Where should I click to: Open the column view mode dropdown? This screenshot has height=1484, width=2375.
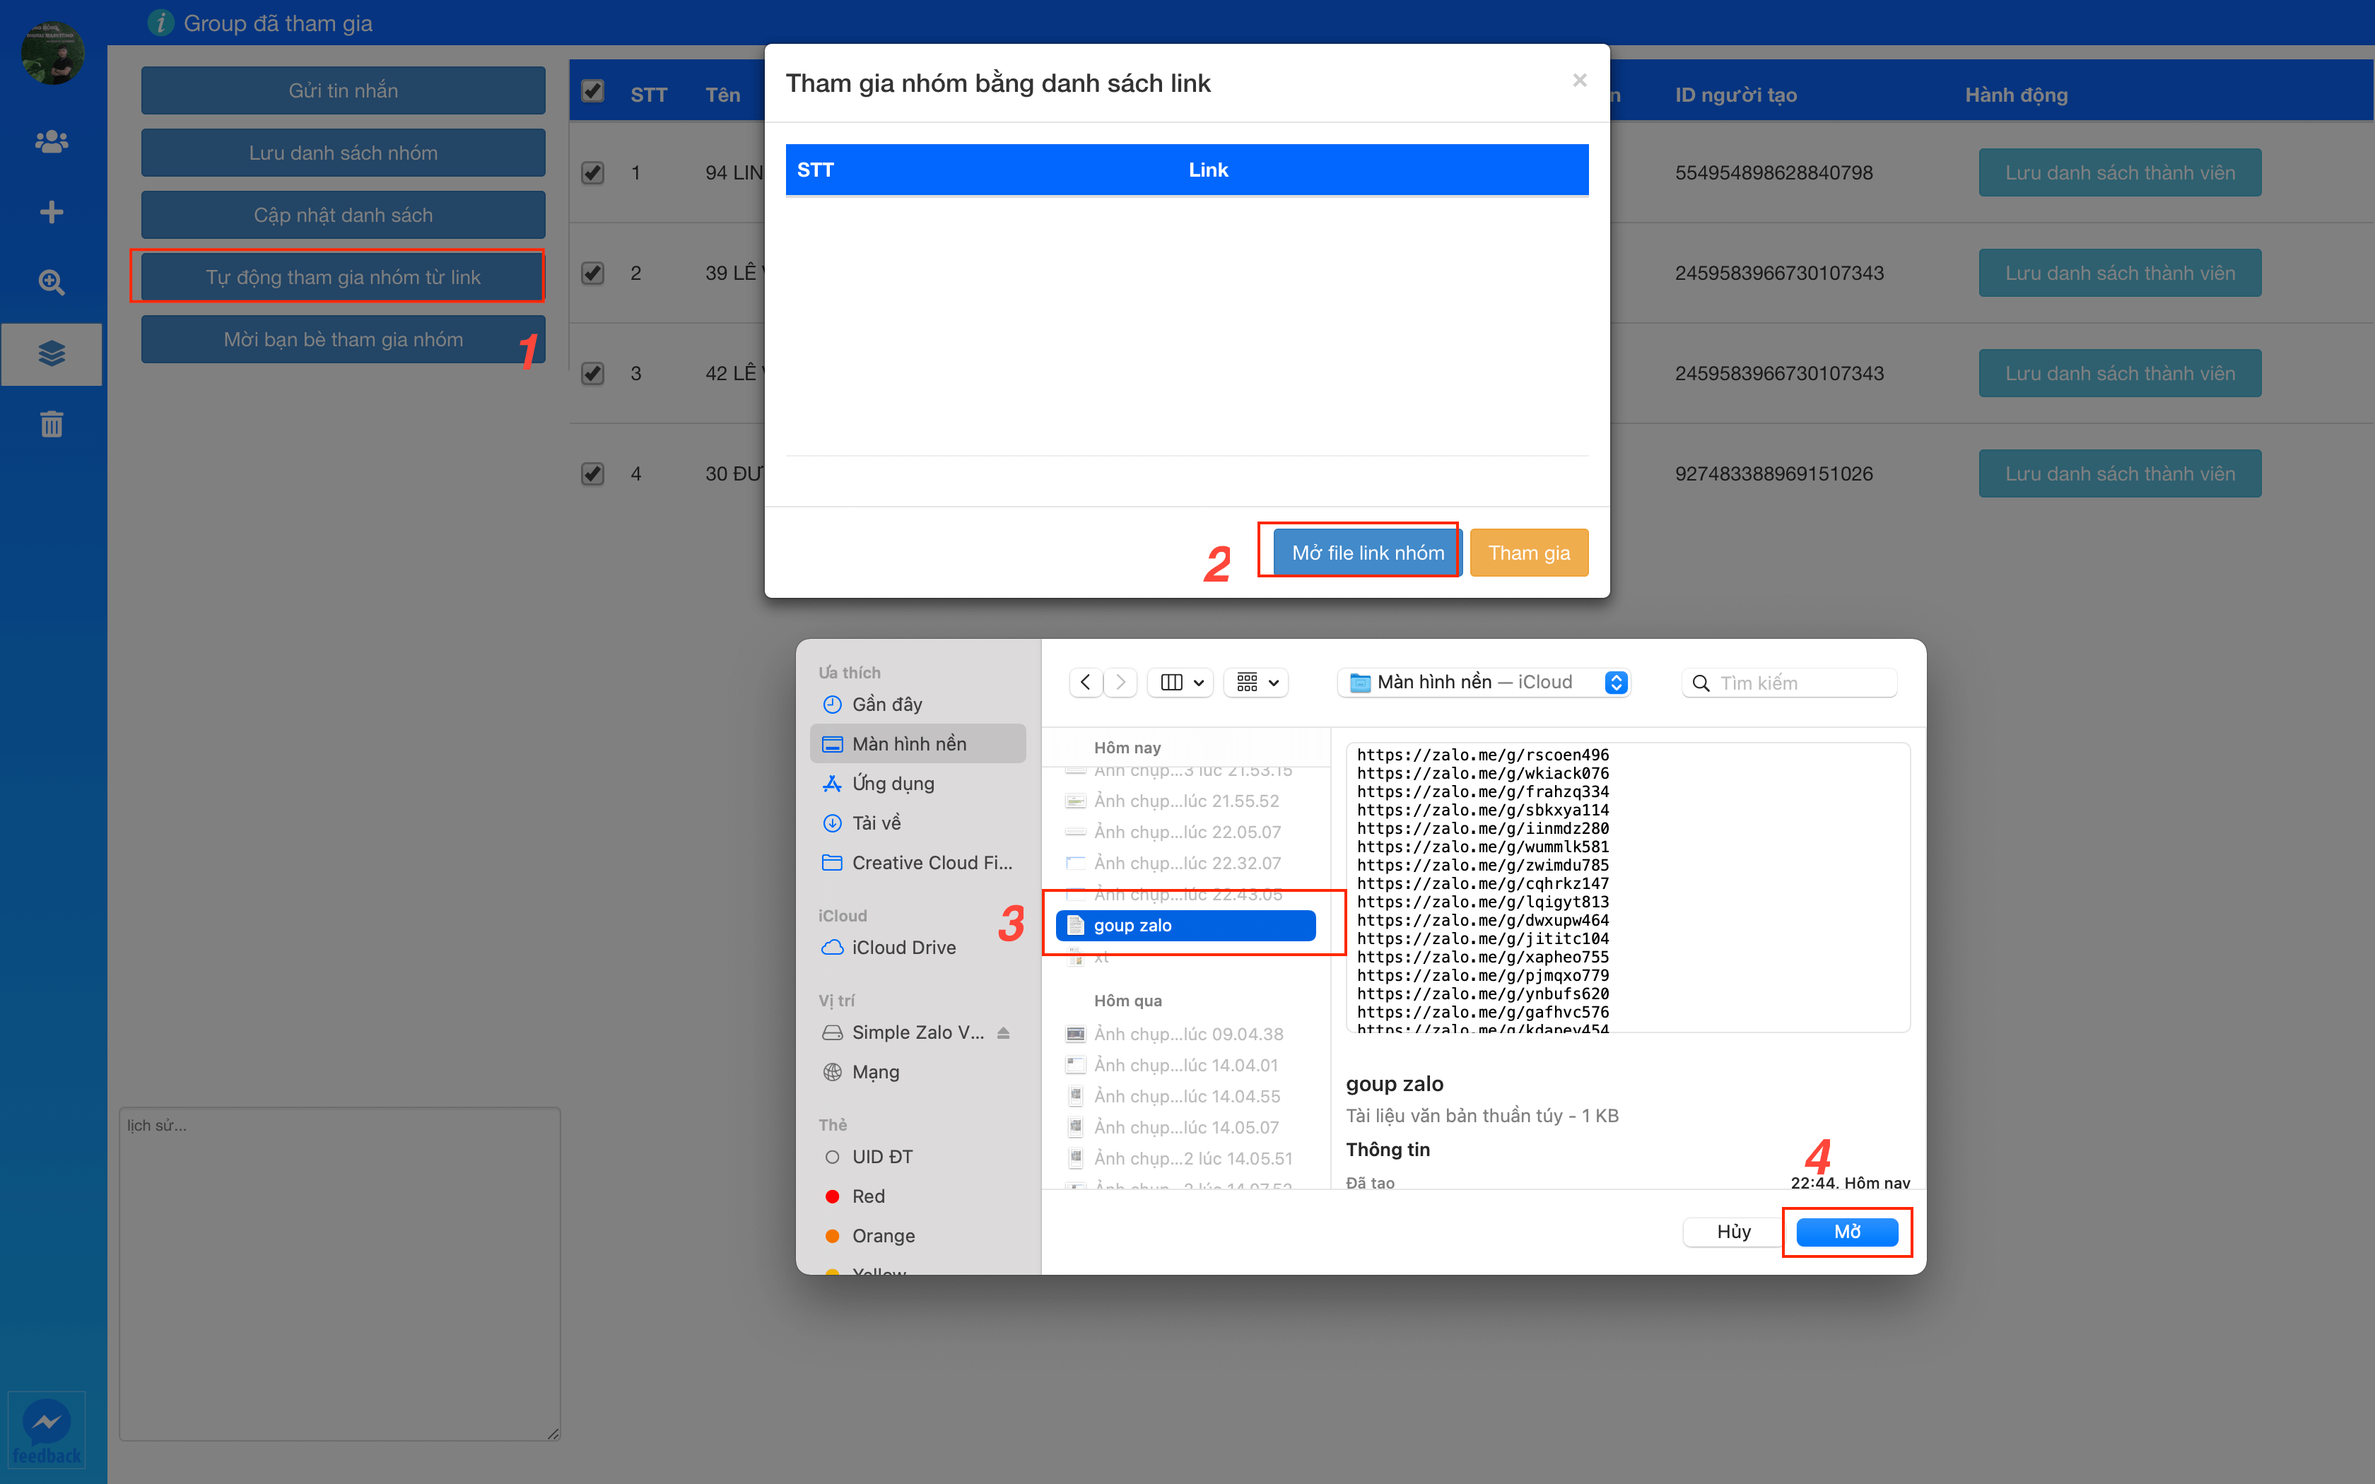pyautogui.click(x=1180, y=682)
